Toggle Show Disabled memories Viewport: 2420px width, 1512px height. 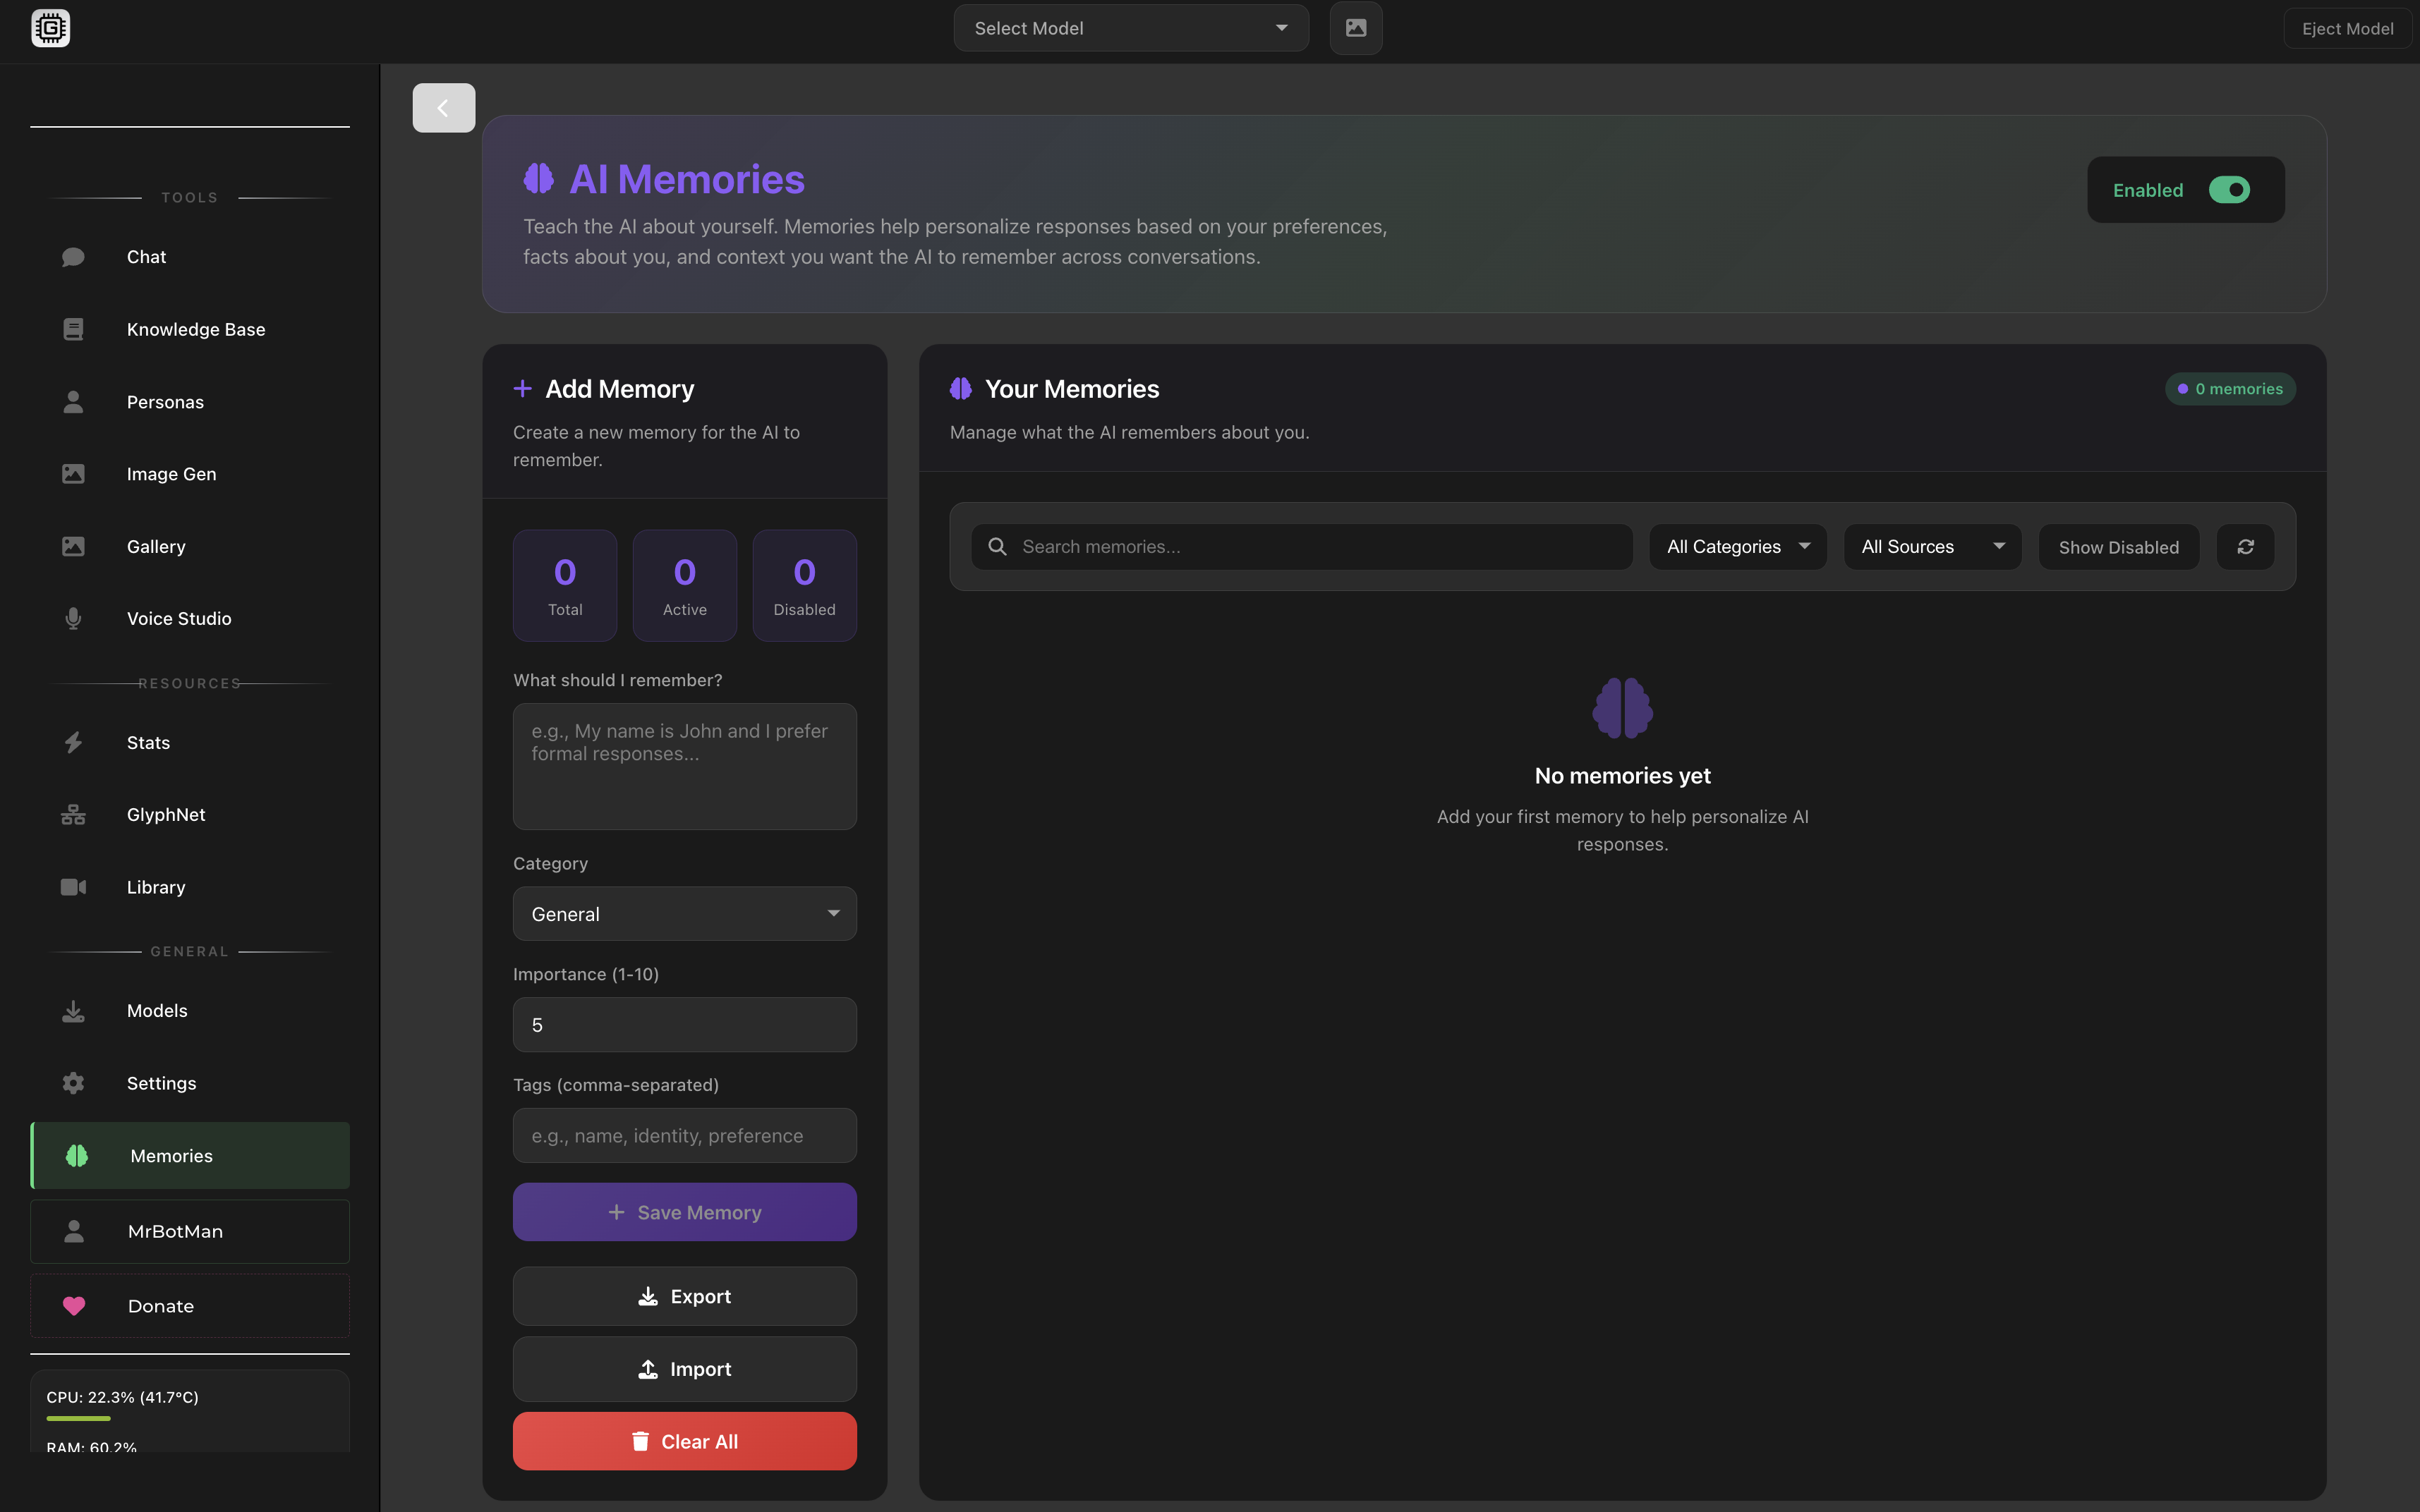(2118, 546)
